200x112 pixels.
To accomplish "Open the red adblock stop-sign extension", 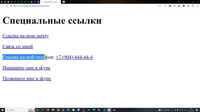I will click(170, 6).
